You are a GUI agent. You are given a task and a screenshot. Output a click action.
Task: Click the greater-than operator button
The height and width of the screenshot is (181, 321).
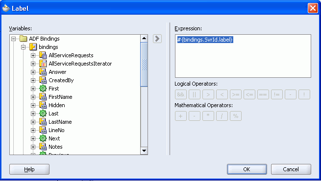(x=208, y=94)
